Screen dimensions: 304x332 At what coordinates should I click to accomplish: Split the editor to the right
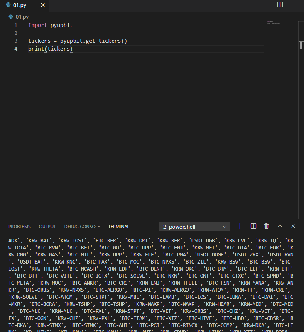280,5
